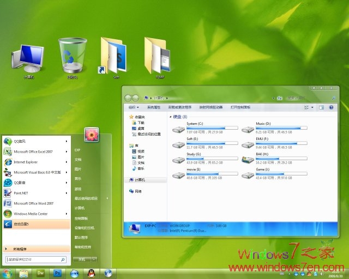Select 视频 library in navigation pane

(138, 151)
